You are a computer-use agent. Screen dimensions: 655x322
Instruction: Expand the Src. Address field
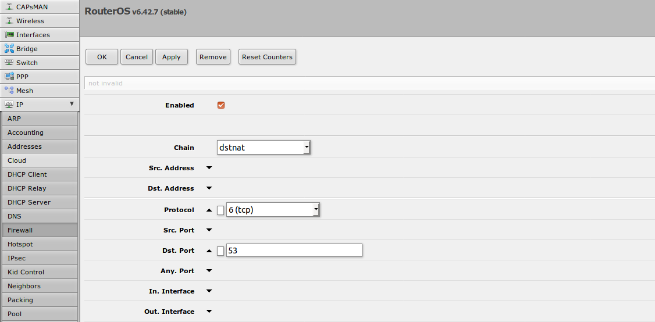209,168
